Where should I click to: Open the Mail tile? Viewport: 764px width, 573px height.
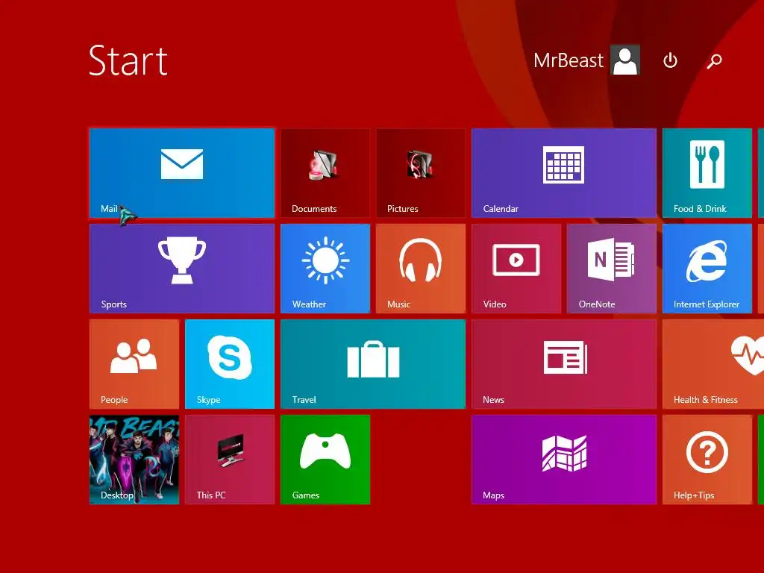click(x=182, y=173)
